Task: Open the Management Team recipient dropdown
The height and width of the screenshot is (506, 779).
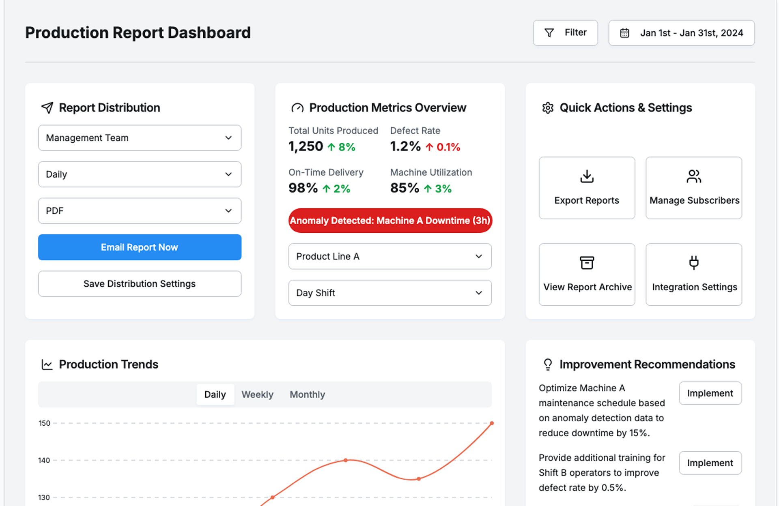Action: 140,138
